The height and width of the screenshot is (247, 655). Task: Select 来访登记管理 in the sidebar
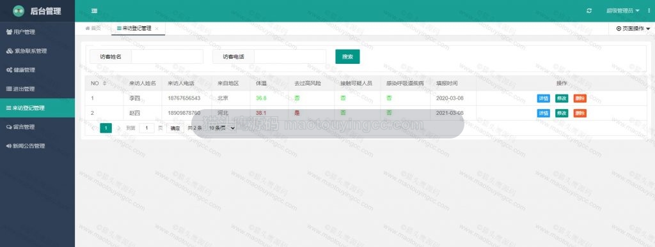[38, 108]
